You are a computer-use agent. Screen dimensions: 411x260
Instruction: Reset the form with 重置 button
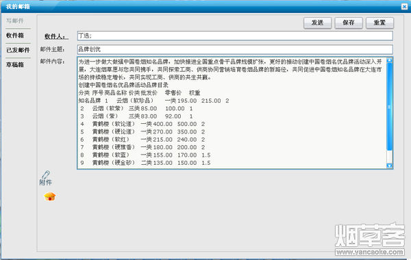coord(379,23)
